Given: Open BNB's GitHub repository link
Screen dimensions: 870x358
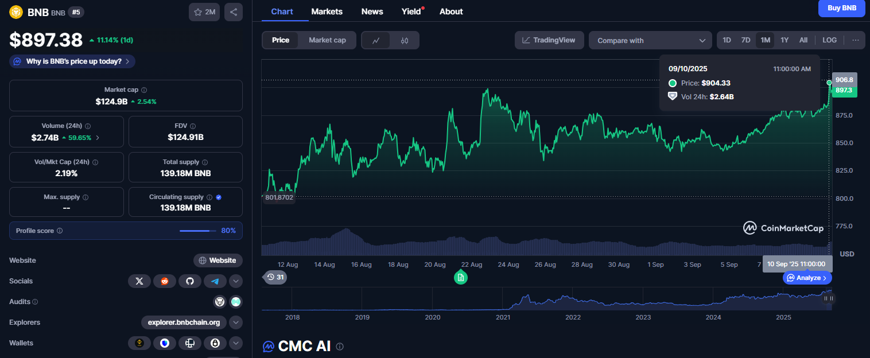Looking at the screenshot, I should pyautogui.click(x=190, y=281).
